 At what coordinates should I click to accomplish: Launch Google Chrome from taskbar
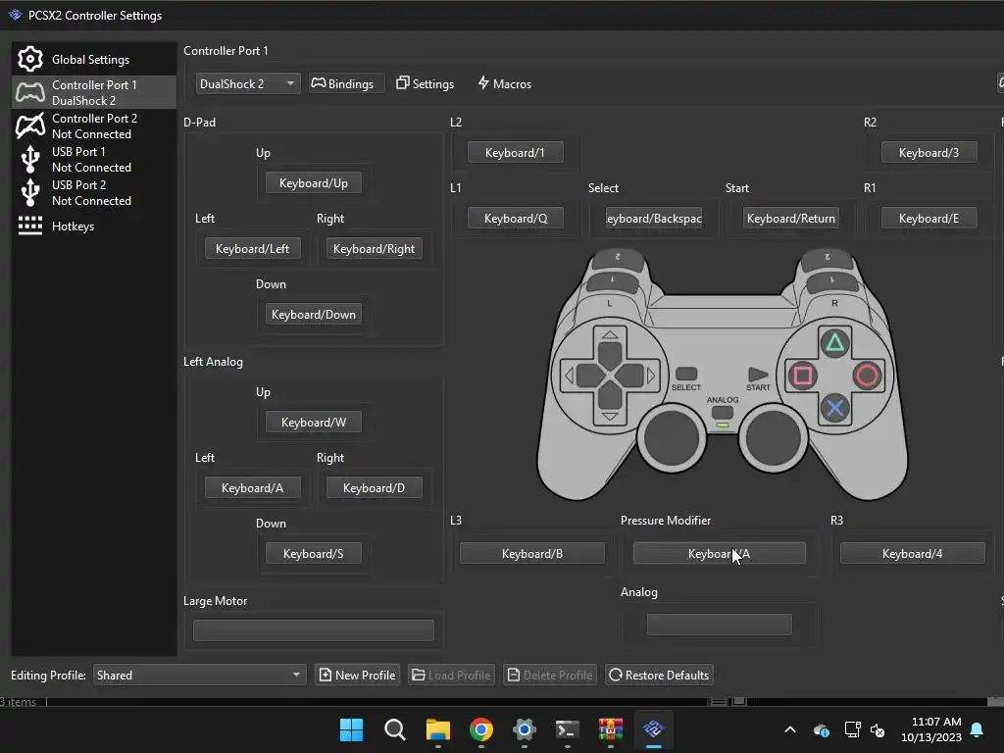[x=480, y=729]
